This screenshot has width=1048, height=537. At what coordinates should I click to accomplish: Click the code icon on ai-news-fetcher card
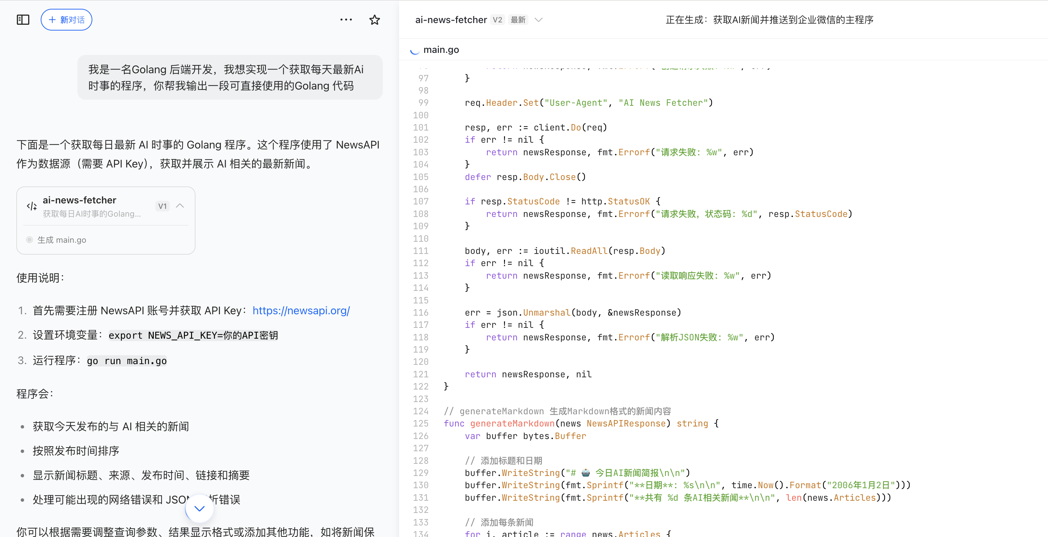tap(31, 206)
